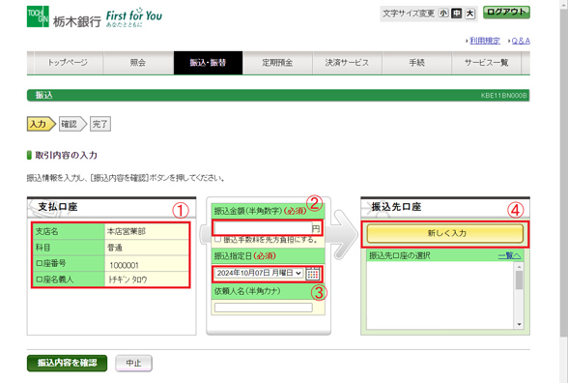568x383 pixels.
Task: Set font size to medium (中)
Action: click(x=456, y=14)
